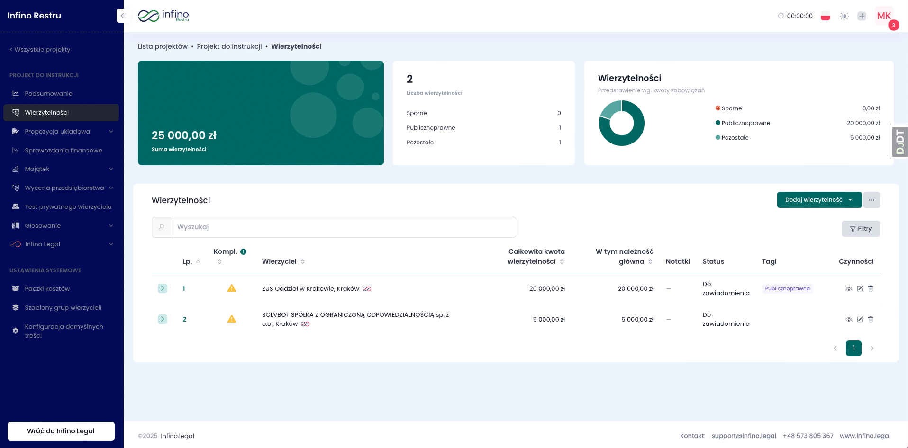Collapse the sidebar with the arrow button

coord(123,16)
